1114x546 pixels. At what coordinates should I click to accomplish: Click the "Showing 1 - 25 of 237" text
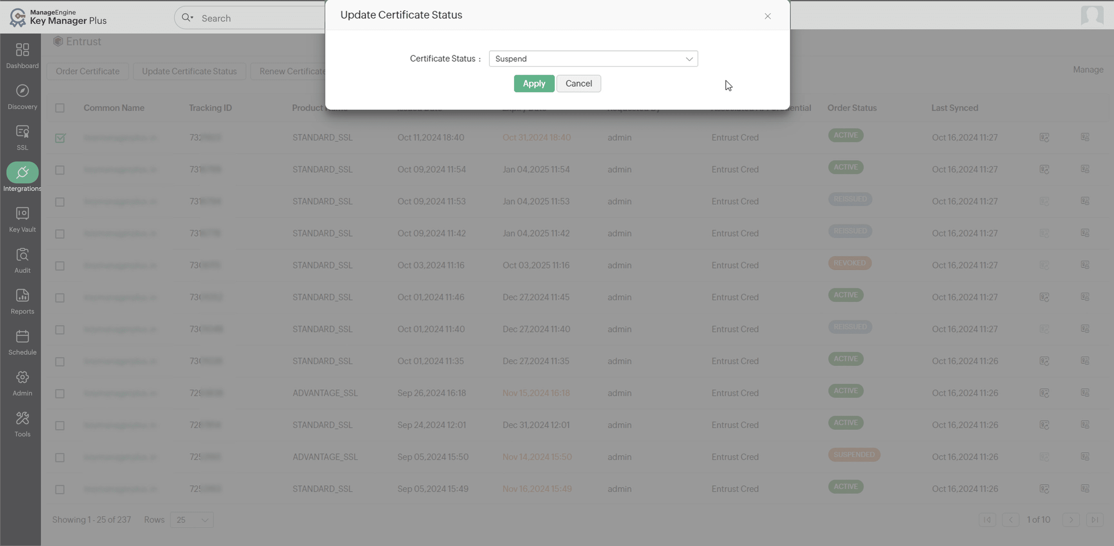(91, 520)
